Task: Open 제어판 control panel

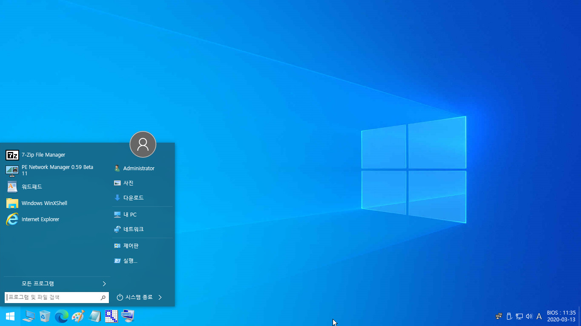Action: [142, 246]
